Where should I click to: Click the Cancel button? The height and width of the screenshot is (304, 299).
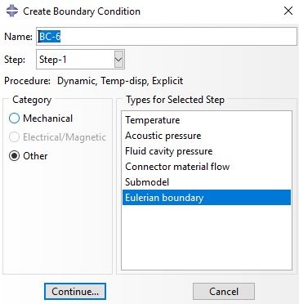pyautogui.click(x=224, y=292)
